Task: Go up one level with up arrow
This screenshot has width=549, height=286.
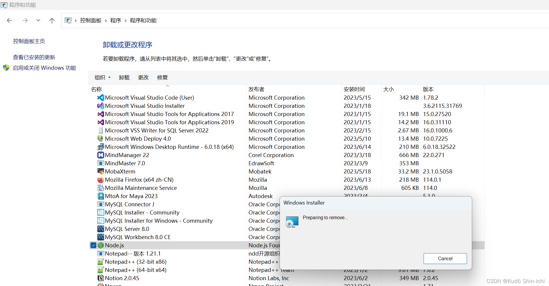Action: 52,20
